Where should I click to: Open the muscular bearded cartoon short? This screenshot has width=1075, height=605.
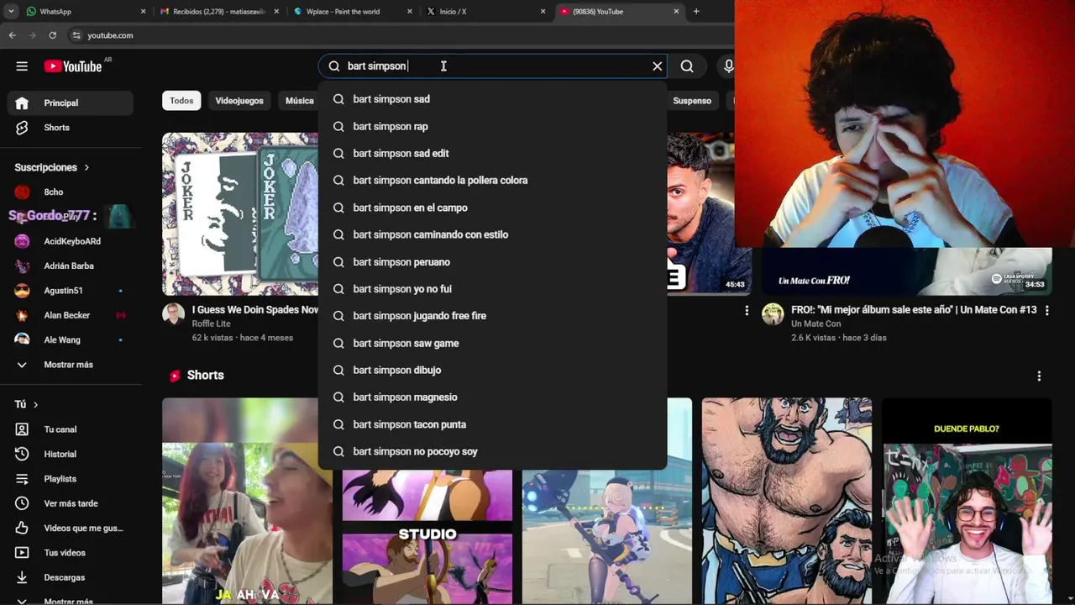pos(787,501)
